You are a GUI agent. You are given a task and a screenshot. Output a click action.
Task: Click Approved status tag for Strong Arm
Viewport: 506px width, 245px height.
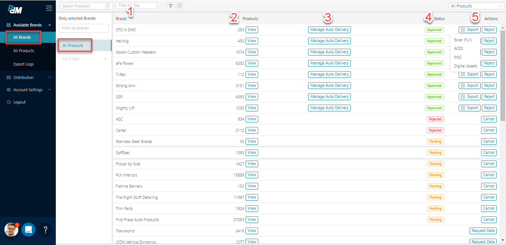tap(434, 86)
